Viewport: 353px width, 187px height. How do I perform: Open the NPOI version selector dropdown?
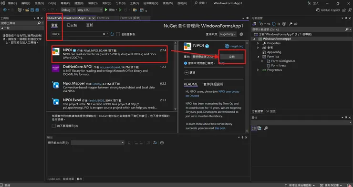pos(205,57)
